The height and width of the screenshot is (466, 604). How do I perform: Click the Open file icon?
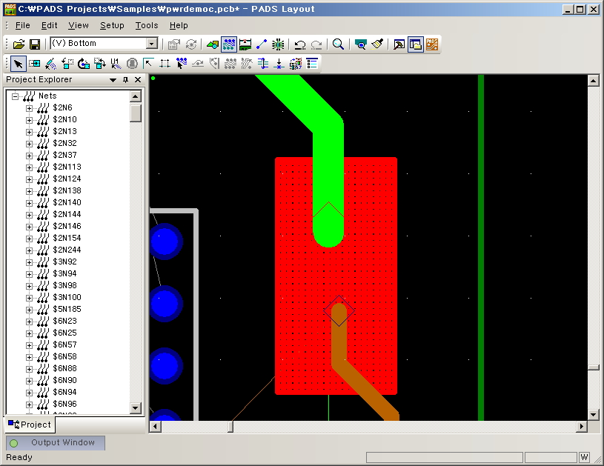tap(19, 44)
